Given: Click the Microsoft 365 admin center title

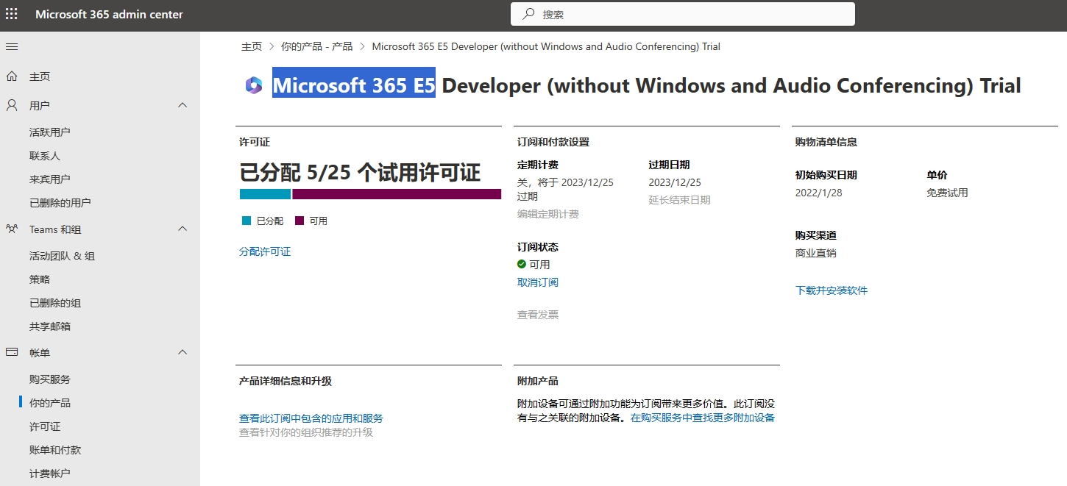Looking at the screenshot, I should [x=110, y=15].
